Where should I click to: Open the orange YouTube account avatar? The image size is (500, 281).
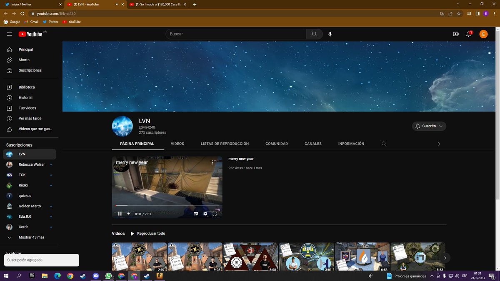click(483, 34)
